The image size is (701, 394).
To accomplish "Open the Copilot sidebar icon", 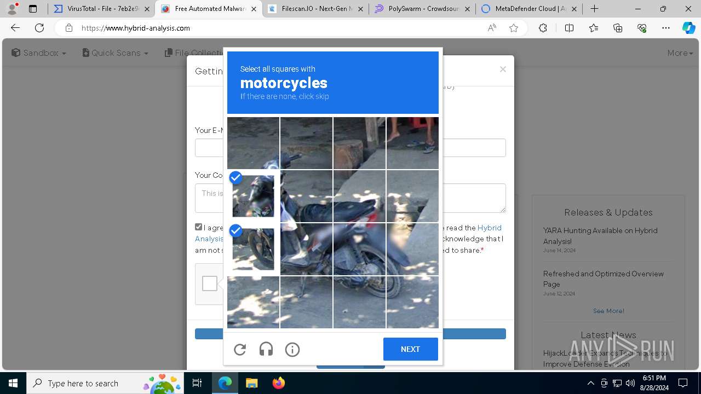I will tap(688, 28).
